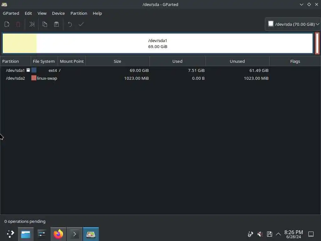
Task: Click the removable disk tray icon
Action: coord(269,234)
